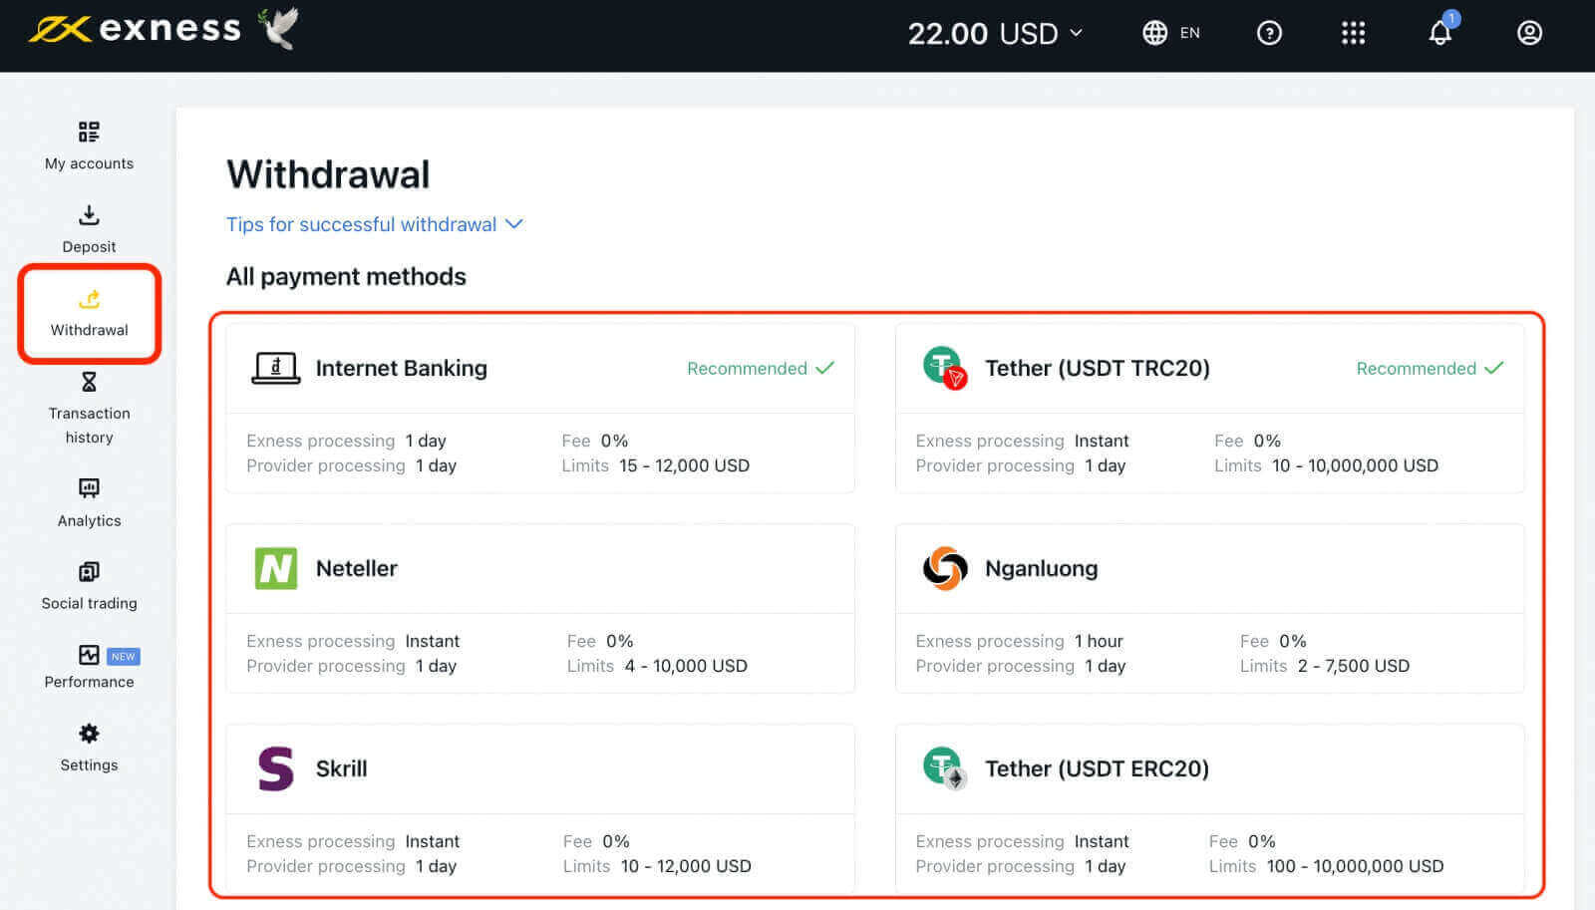Image resolution: width=1595 pixels, height=910 pixels.
Task: Expand the 22.00 USD balance dropdown
Action: [x=995, y=33]
